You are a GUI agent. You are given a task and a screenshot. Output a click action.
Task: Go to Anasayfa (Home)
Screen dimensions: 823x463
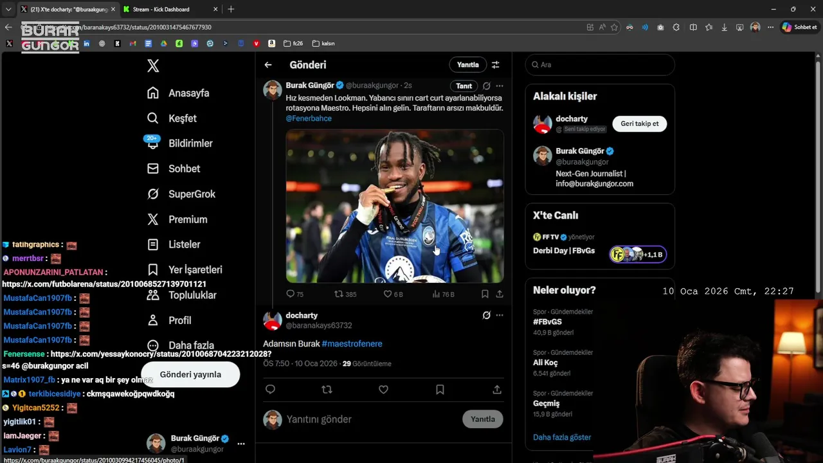coord(178,93)
